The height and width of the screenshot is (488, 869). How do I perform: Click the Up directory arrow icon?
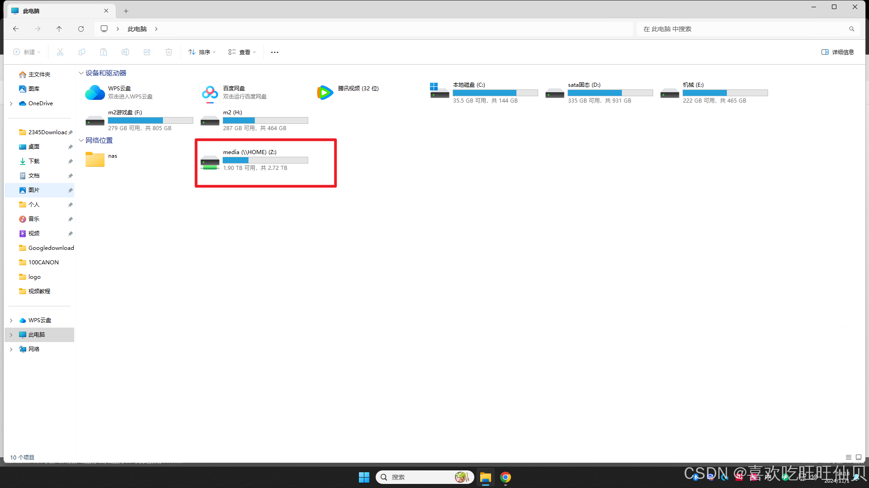coord(59,29)
